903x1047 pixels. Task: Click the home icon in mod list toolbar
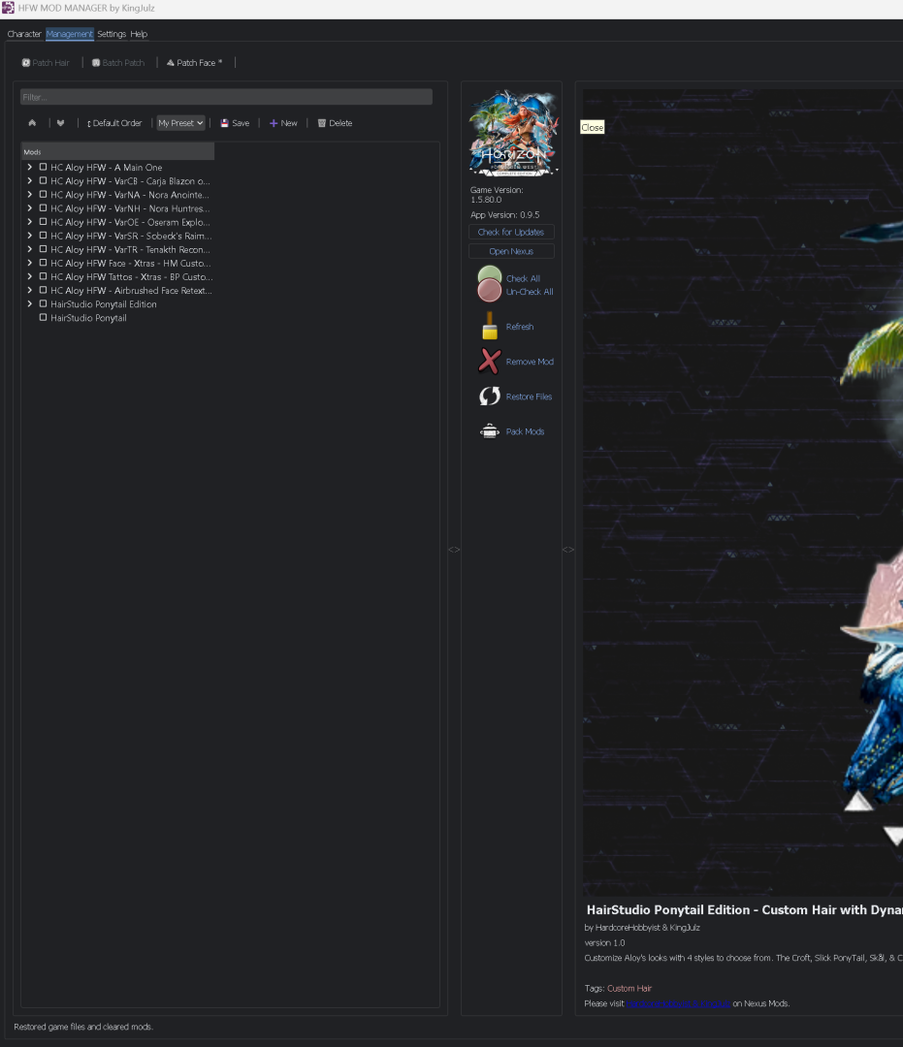point(32,123)
